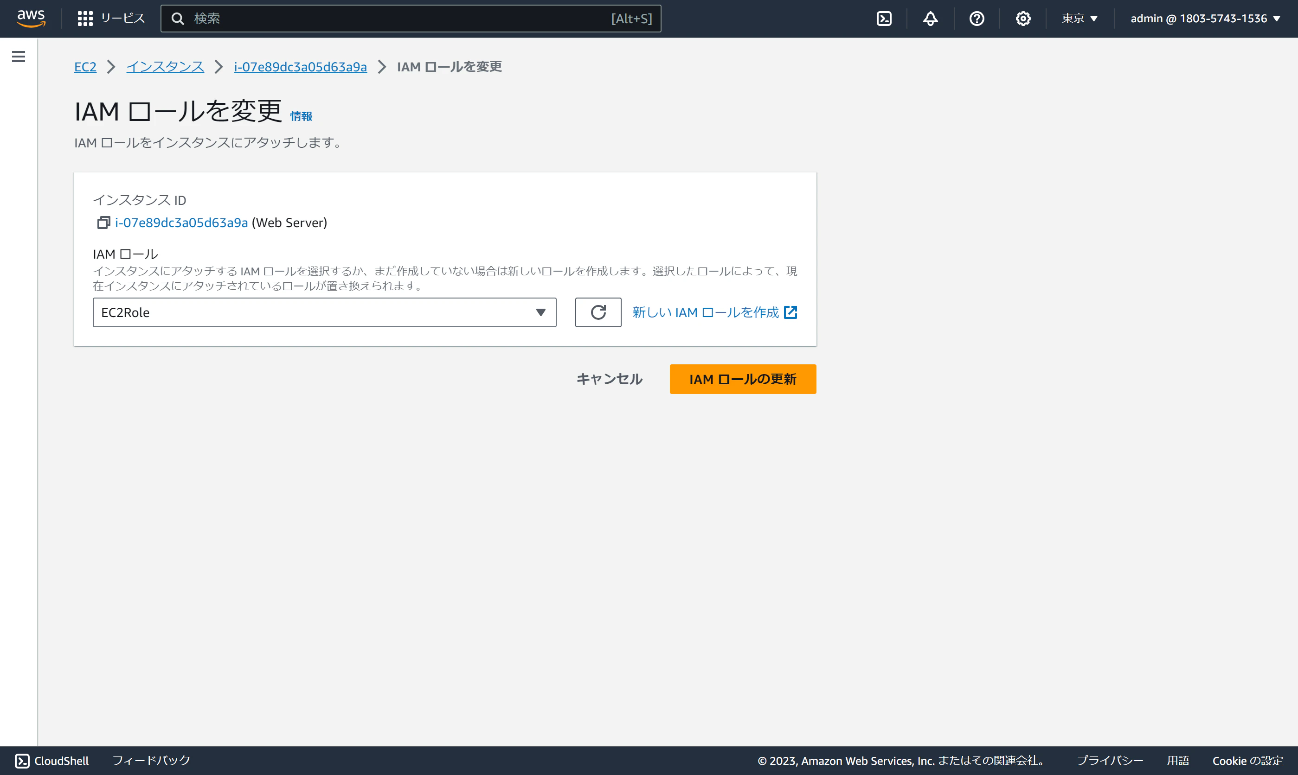Open the CloudShell terminal icon
The image size is (1298, 775).
[x=884, y=18]
